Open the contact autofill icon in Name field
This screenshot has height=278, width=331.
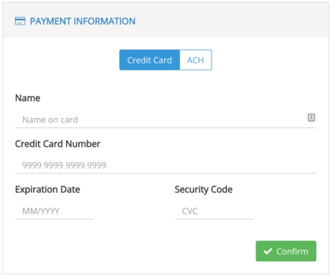[311, 117]
